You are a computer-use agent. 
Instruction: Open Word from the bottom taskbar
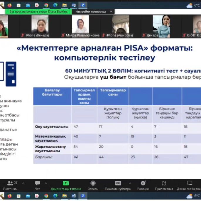click(x=74, y=195)
